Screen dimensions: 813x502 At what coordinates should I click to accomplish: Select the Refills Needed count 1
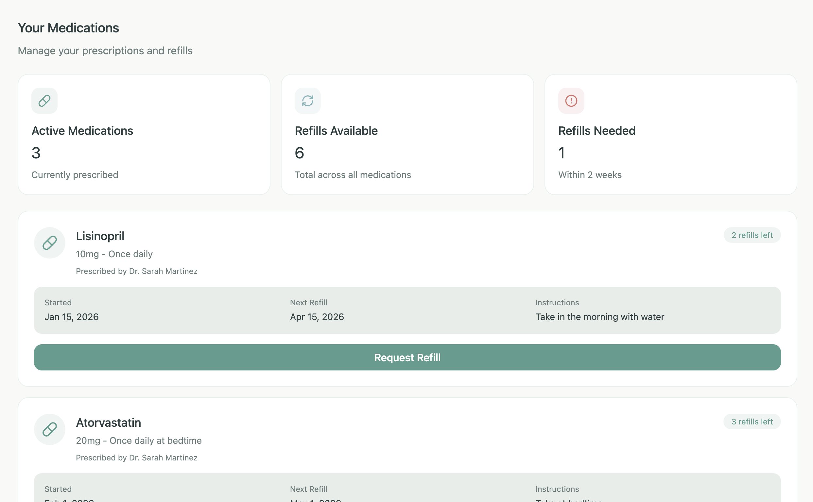561,153
